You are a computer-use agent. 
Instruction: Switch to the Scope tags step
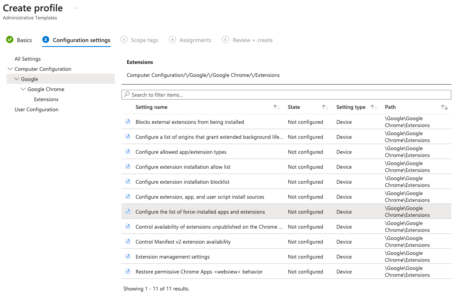pos(144,40)
